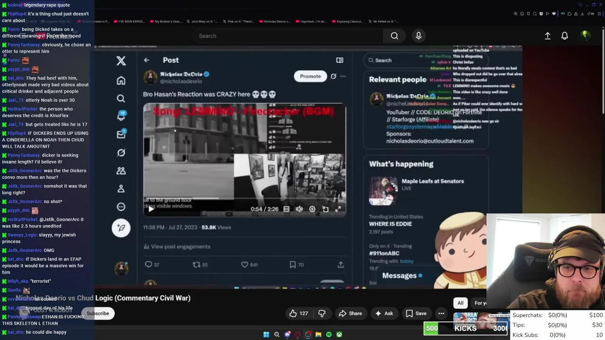Viewport: 605px width, 340px height.
Task: Open the #911onABC trending topic
Action: click(x=384, y=253)
